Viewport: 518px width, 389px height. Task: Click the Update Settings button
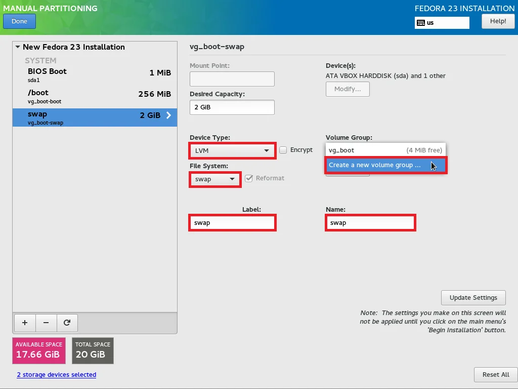pos(473,297)
